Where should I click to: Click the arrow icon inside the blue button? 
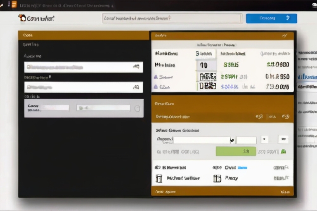click(288, 18)
